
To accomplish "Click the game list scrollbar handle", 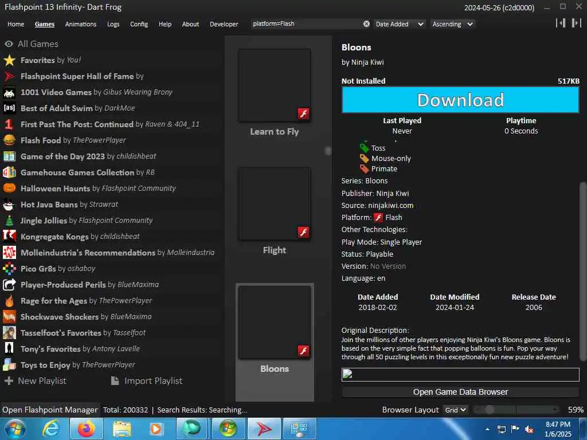I will [x=328, y=151].
